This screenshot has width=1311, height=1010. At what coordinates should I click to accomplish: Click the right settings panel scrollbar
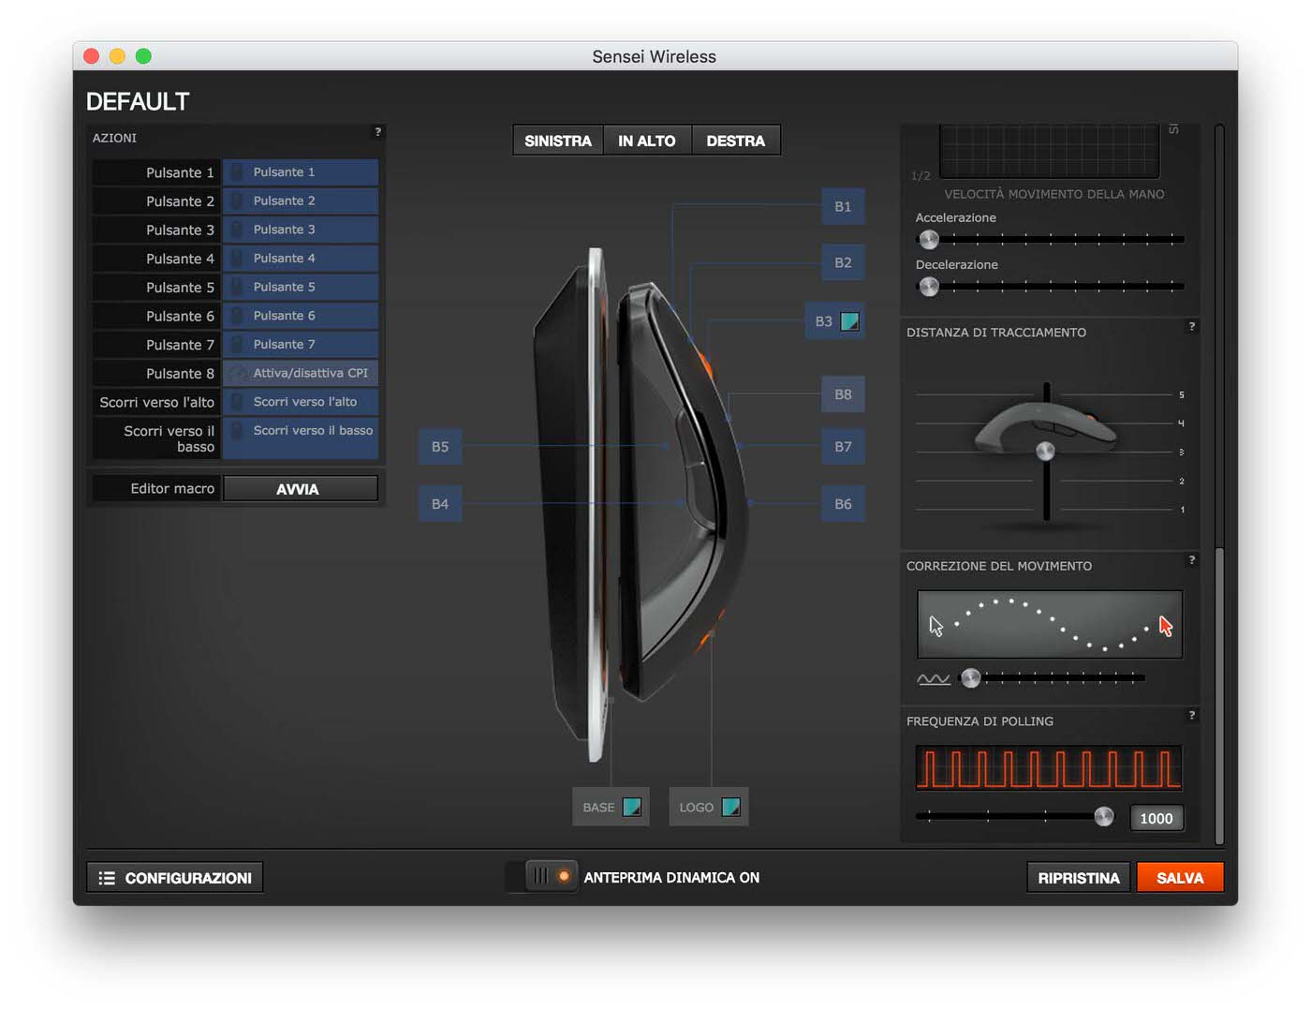[x=1219, y=695]
